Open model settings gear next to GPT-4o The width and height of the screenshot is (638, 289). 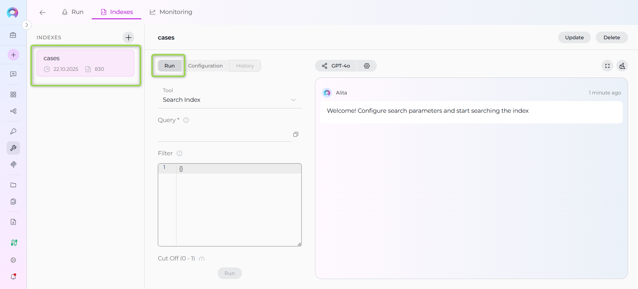[x=367, y=66]
